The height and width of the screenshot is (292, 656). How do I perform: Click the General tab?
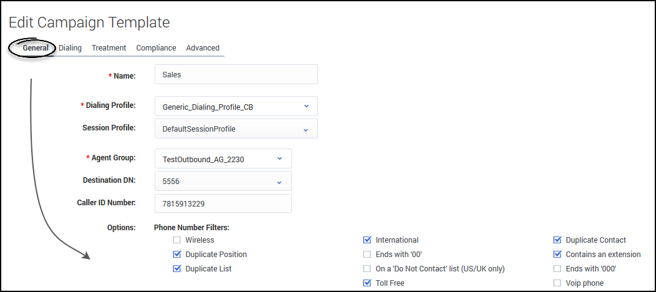36,47
